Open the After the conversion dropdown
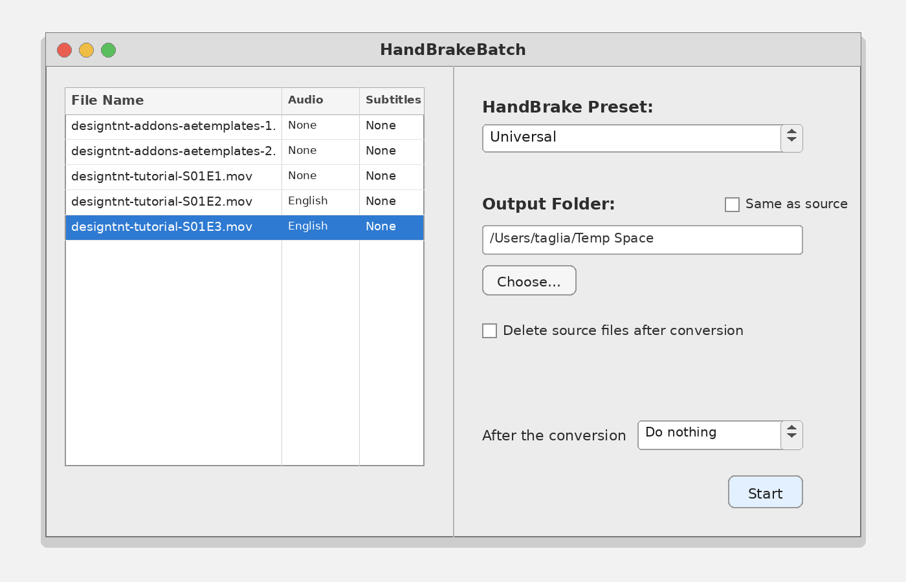Image resolution: width=906 pixels, height=582 pixels. coord(720,435)
